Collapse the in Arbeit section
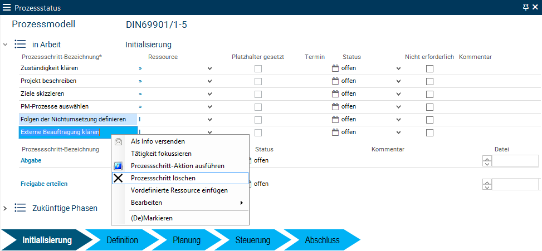This screenshot has width=542, height=251. pyautogui.click(x=5, y=45)
